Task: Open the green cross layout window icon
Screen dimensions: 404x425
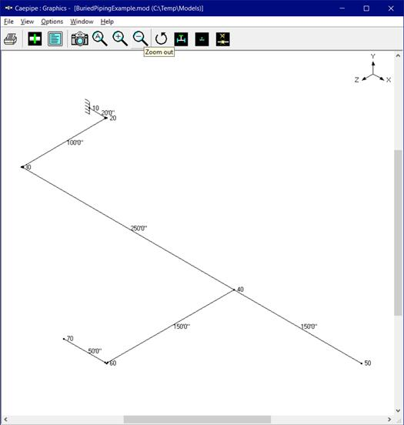Action: point(35,39)
